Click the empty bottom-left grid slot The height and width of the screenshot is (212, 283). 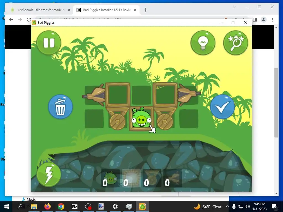94,119
